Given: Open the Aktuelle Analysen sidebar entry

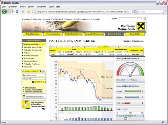Looking at the screenshot, I should 32,64.
